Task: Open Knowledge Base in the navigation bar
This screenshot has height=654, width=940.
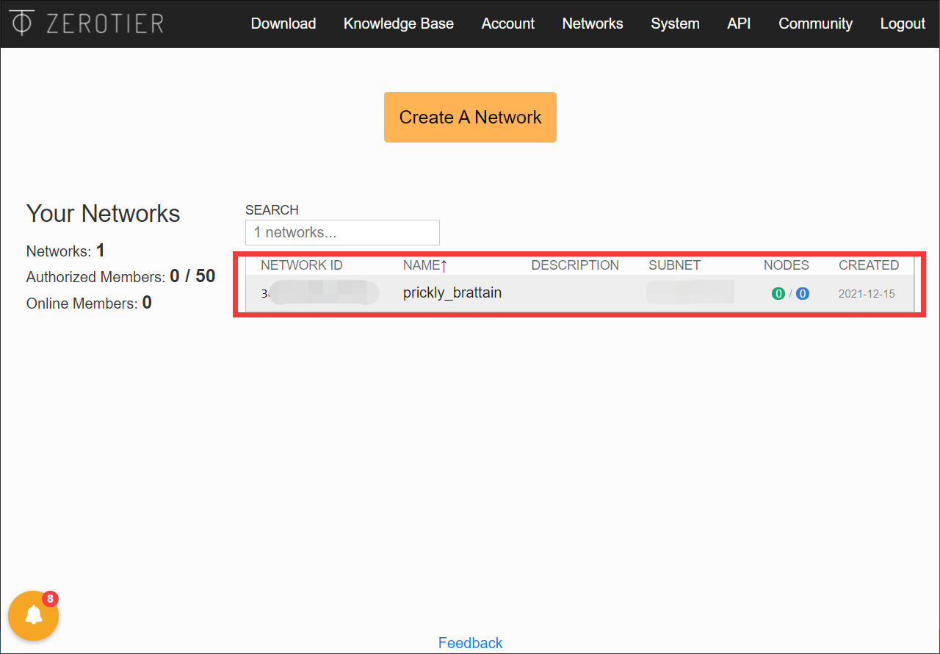Action: point(399,24)
